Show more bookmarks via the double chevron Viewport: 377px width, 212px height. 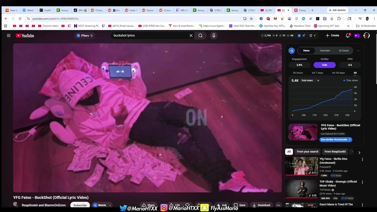[x=348, y=26]
